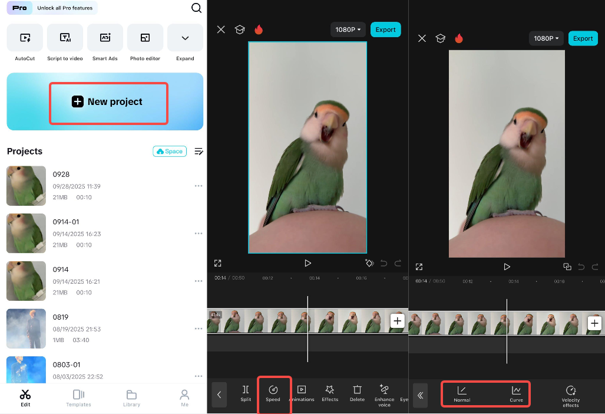Start a New project

(108, 101)
